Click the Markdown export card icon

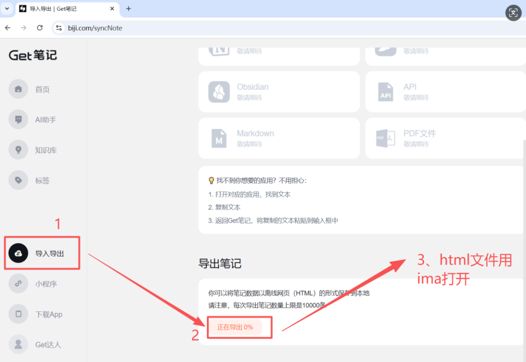point(219,138)
